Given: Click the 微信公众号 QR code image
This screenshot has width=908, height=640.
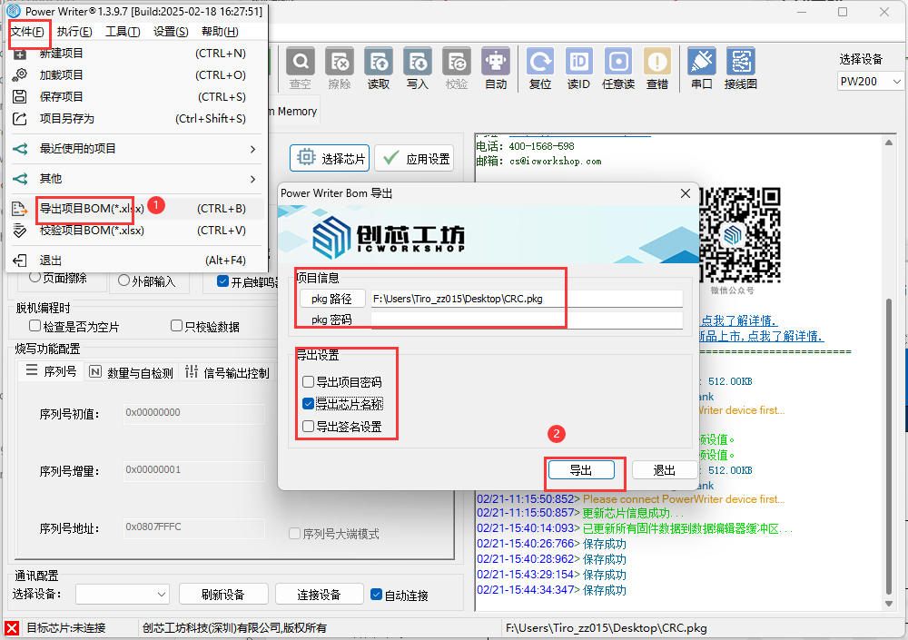Looking at the screenshot, I should pyautogui.click(x=739, y=234).
